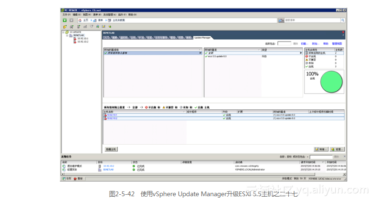Click the Inventory (清单) breadcrumb icon
The height and width of the screenshot is (201, 374).
tap(95, 21)
